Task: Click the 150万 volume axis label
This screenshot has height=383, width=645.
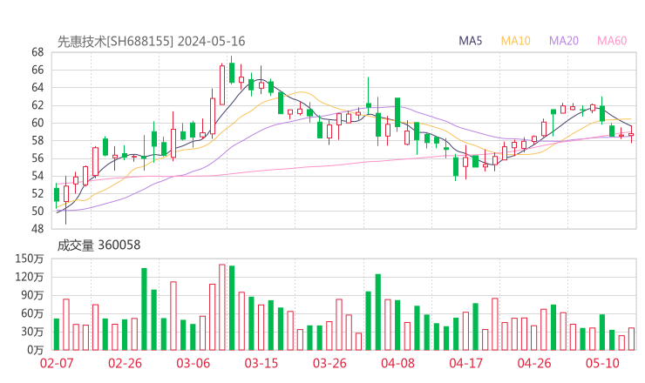Action: tap(30, 259)
